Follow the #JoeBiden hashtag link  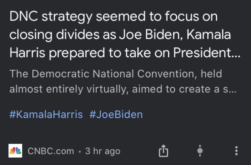[116, 115]
